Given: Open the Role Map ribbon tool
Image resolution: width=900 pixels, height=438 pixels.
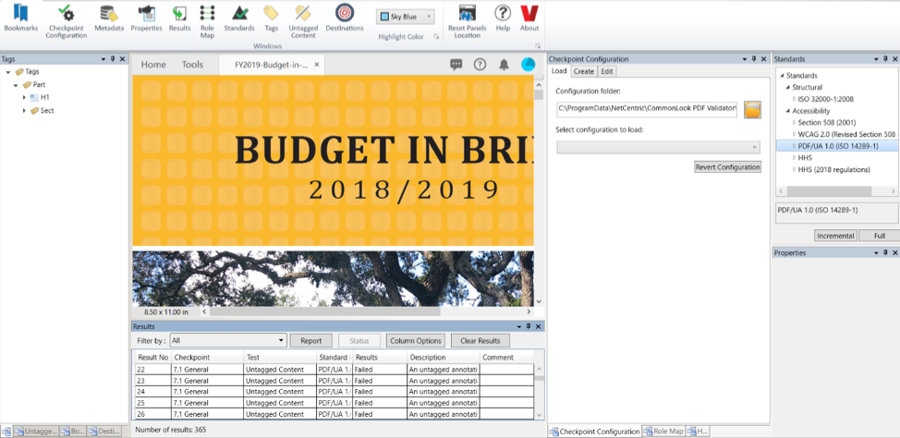Looking at the screenshot, I should coord(207,21).
